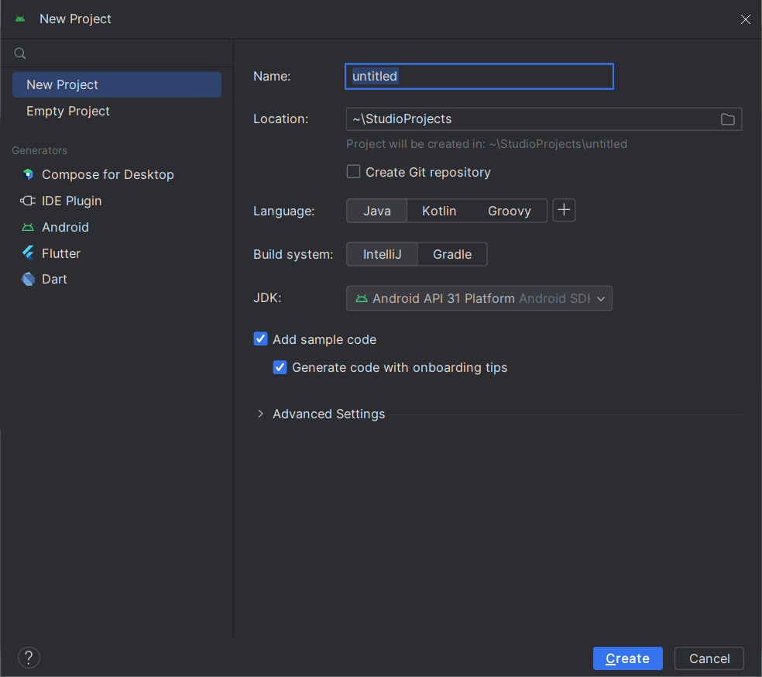This screenshot has height=677, width=762.
Task: Select Kotlin as the language
Action: coord(439,211)
